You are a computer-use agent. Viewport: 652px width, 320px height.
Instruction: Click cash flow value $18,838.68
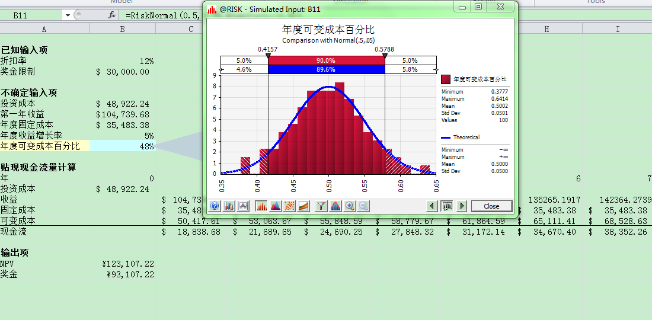[x=191, y=232]
